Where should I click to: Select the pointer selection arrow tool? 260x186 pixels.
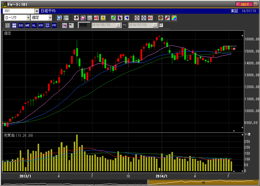point(120,18)
